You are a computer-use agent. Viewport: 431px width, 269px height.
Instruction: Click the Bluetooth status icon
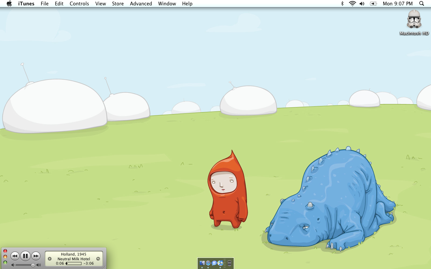[342, 4]
